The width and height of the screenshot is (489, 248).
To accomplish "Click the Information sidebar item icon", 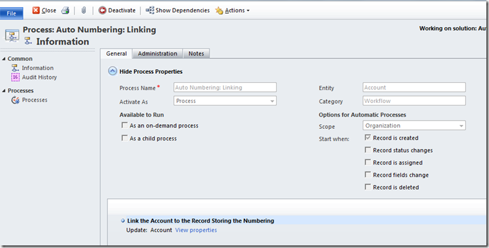I will pyautogui.click(x=16, y=68).
